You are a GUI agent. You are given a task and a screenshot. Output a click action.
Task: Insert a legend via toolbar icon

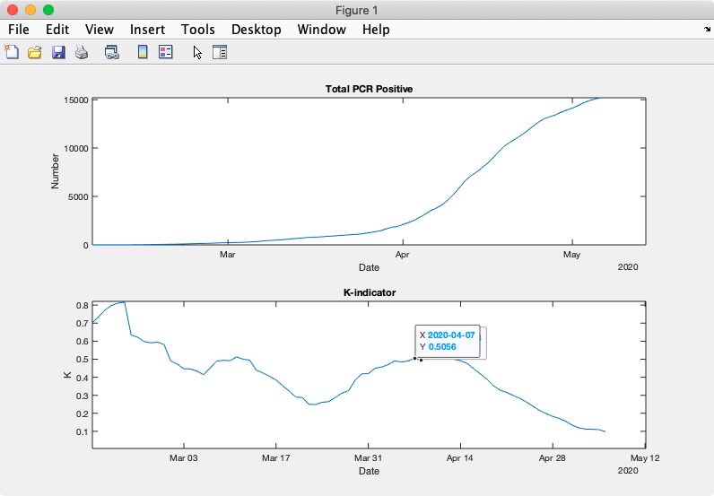click(x=166, y=52)
